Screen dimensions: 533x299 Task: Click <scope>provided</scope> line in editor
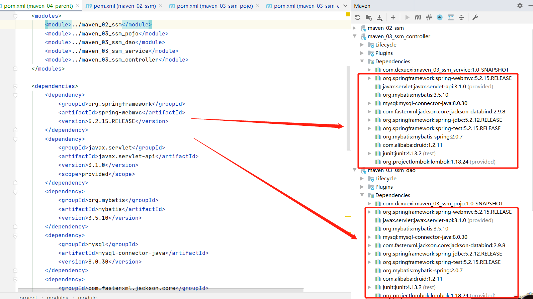click(x=97, y=174)
